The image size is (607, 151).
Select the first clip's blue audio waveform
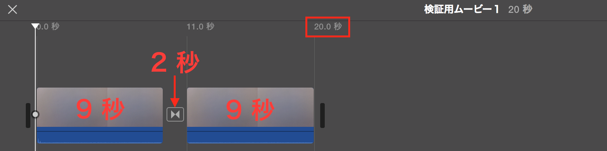(100, 135)
